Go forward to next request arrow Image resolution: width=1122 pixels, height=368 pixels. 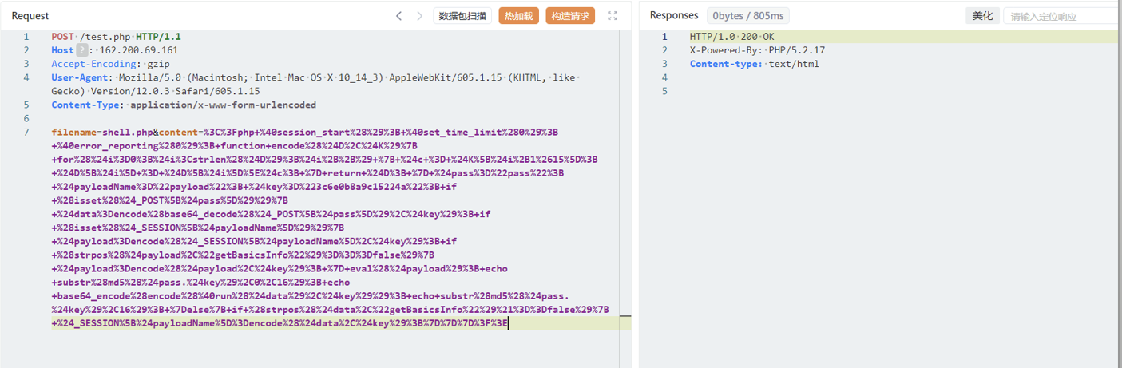[x=420, y=16]
